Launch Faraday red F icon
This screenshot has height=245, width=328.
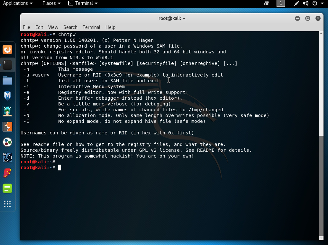pos(7,173)
